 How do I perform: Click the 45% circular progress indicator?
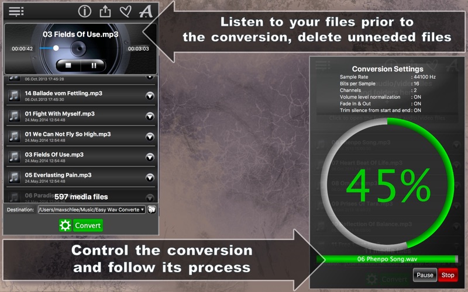pyautogui.click(x=387, y=184)
